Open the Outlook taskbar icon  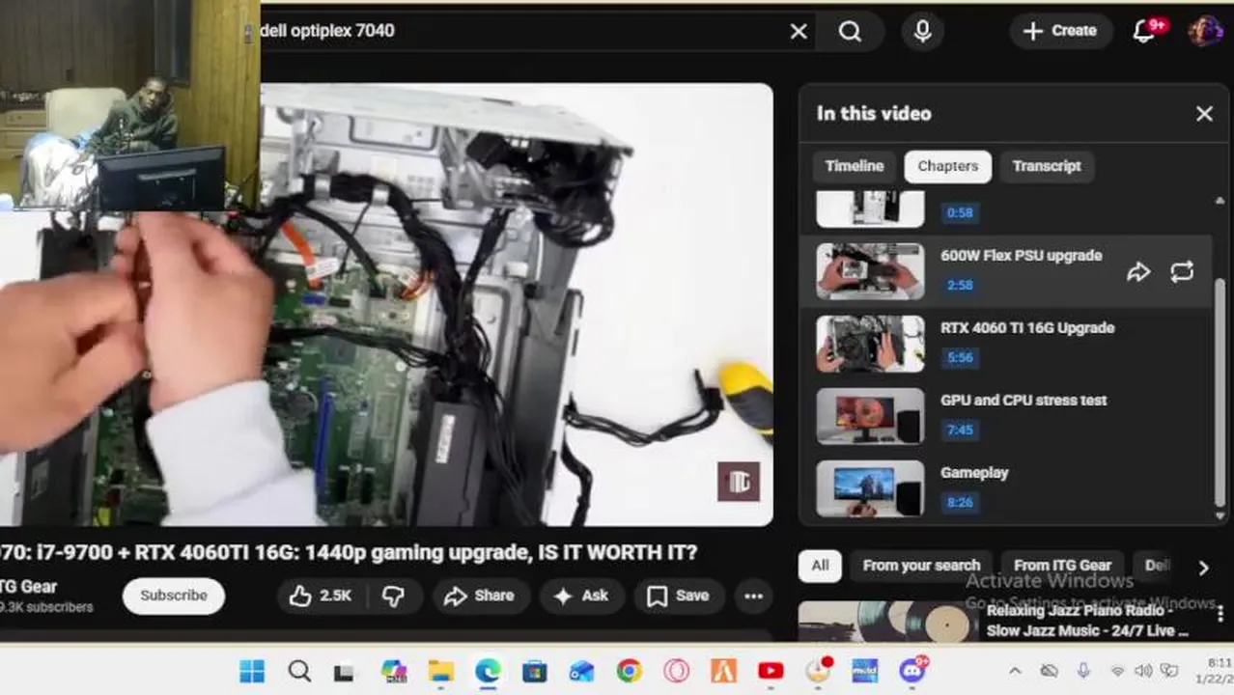pos(581,671)
